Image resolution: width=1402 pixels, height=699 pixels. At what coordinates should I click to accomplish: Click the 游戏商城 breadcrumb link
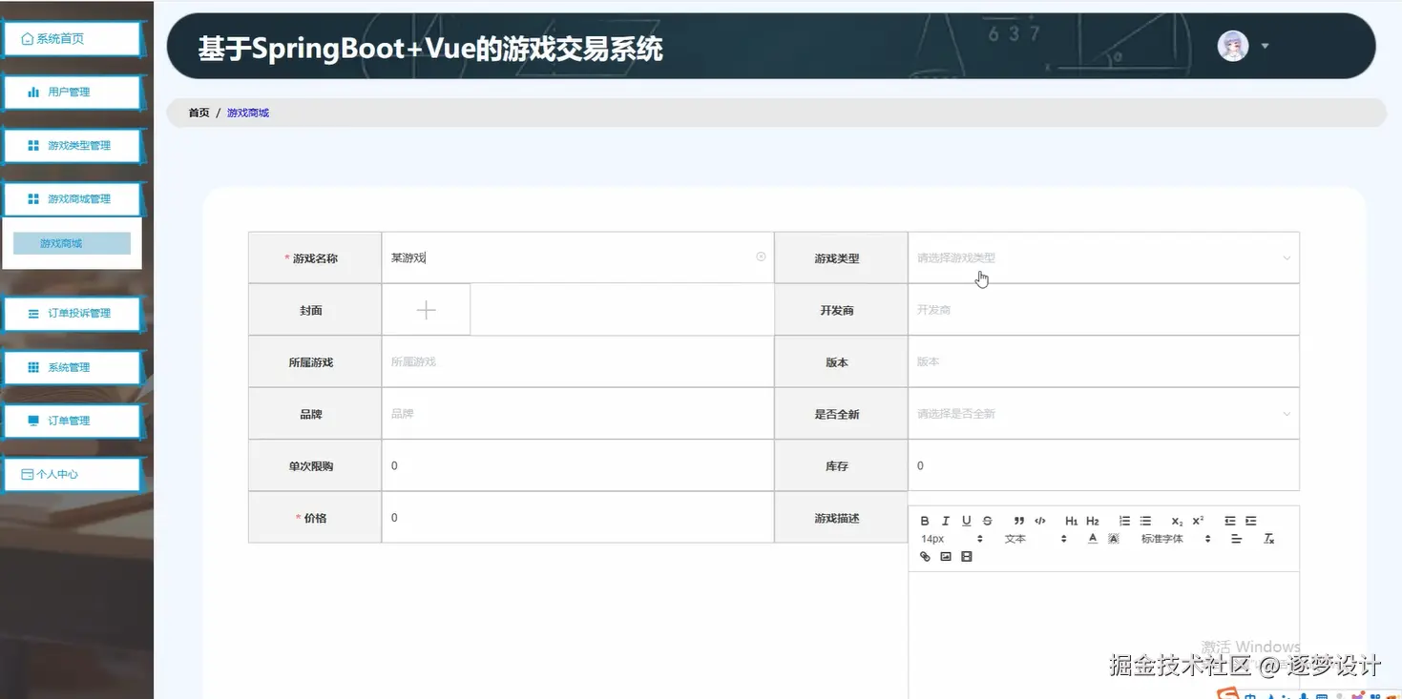tap(248, 113)
